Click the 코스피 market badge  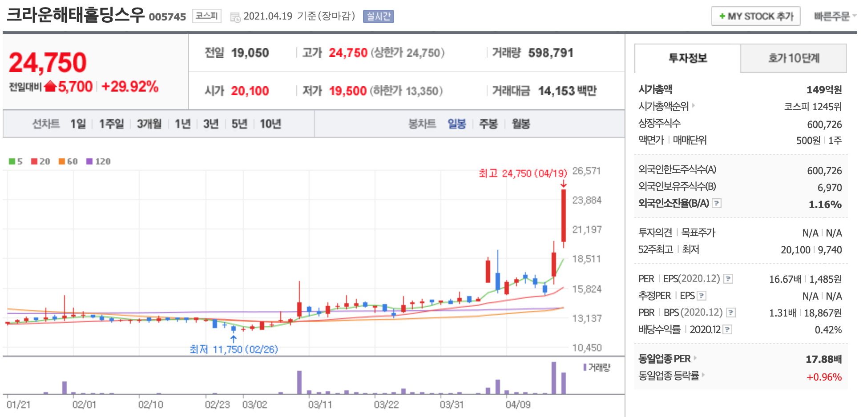pos(207,16)
